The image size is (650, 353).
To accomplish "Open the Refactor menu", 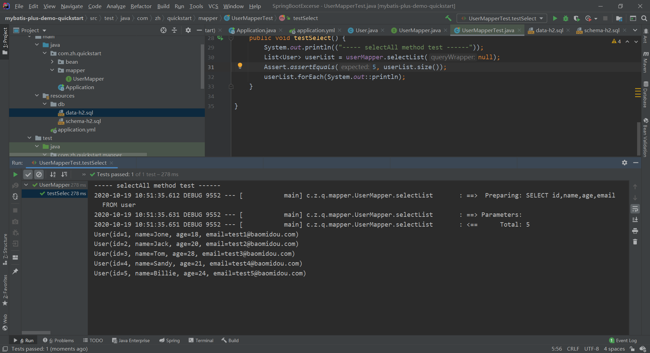I will coord(141,6).
